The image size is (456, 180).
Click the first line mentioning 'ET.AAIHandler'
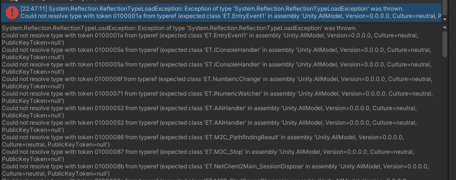209,112
